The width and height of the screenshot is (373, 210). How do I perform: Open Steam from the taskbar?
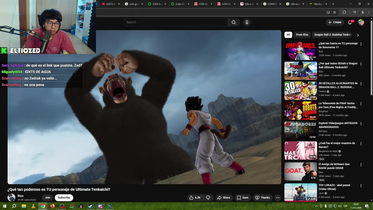click(x=90, y=206)
